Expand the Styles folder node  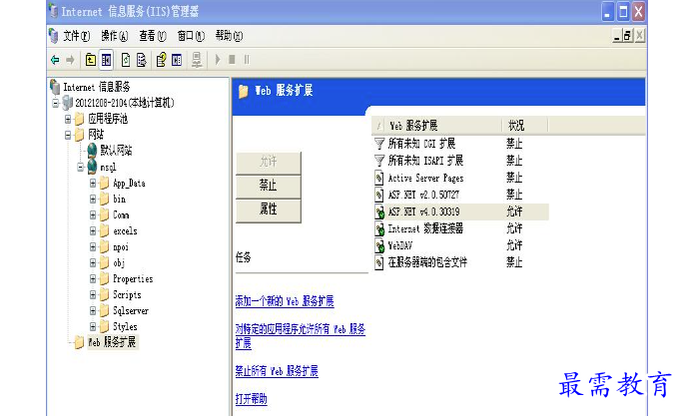(x=93, y=326)
